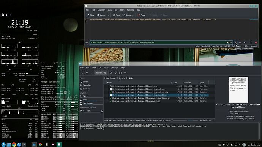Click the Filter funnel icon in Dolphin
This screenshot has height=147, width=262.
116,73
